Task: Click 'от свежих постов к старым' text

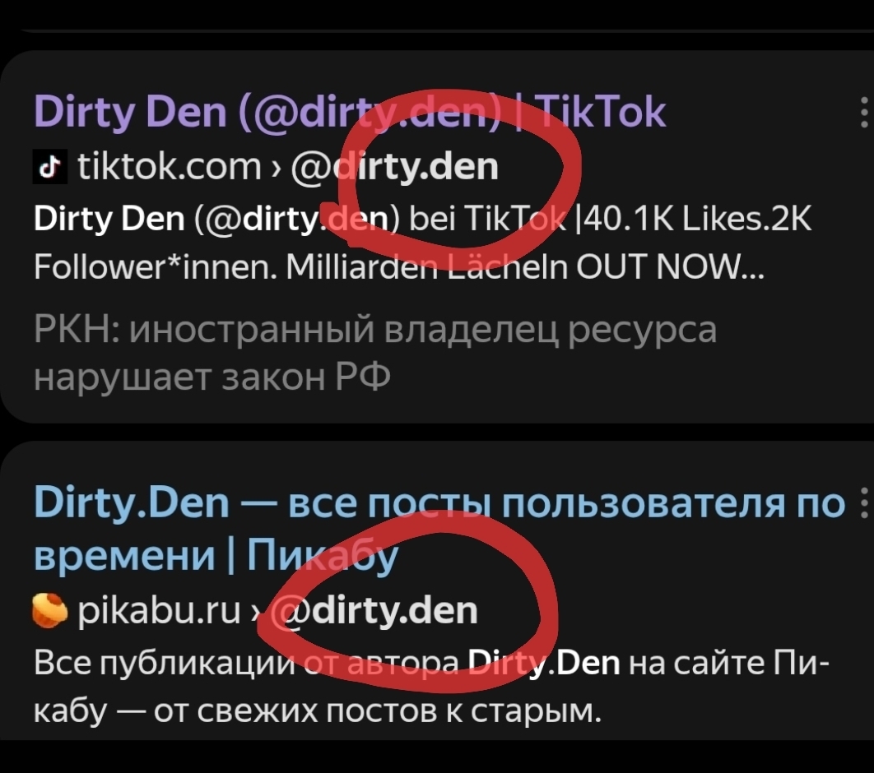Action: click(378, 711)
